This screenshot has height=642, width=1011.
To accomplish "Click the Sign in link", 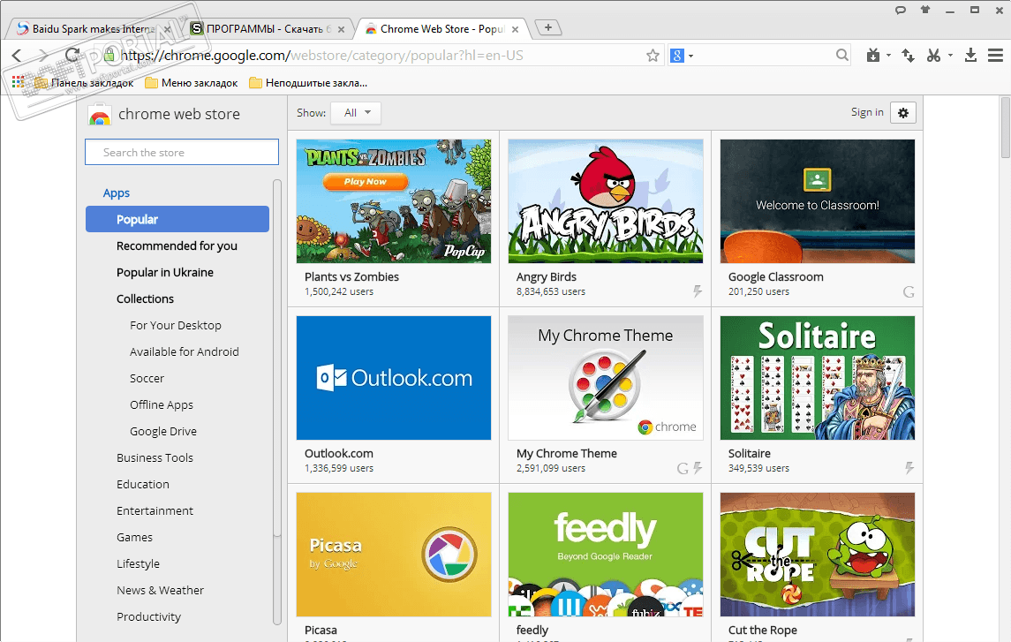I will click(x=867, y=112).
